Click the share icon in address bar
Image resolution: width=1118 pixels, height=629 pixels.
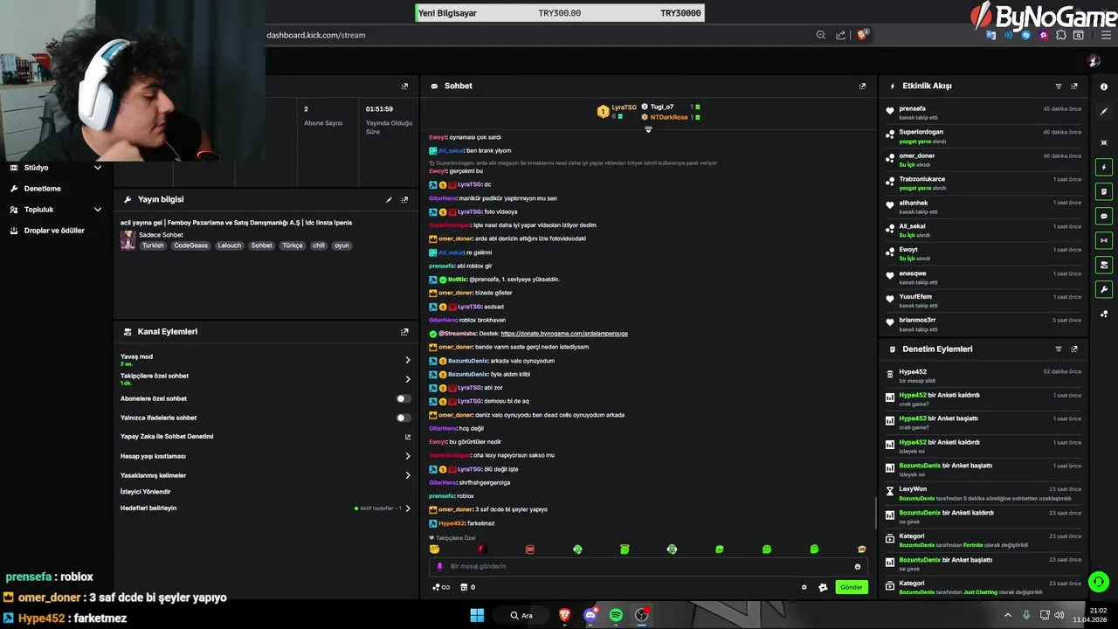[840, 35]
